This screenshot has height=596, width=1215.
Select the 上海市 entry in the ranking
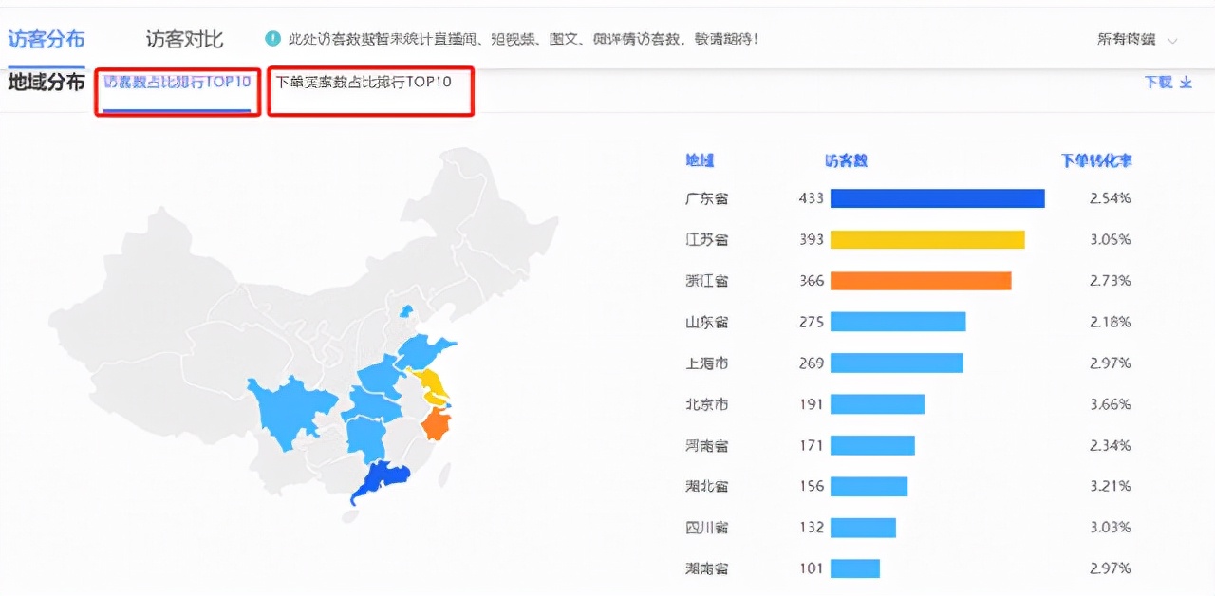[706, 363]
